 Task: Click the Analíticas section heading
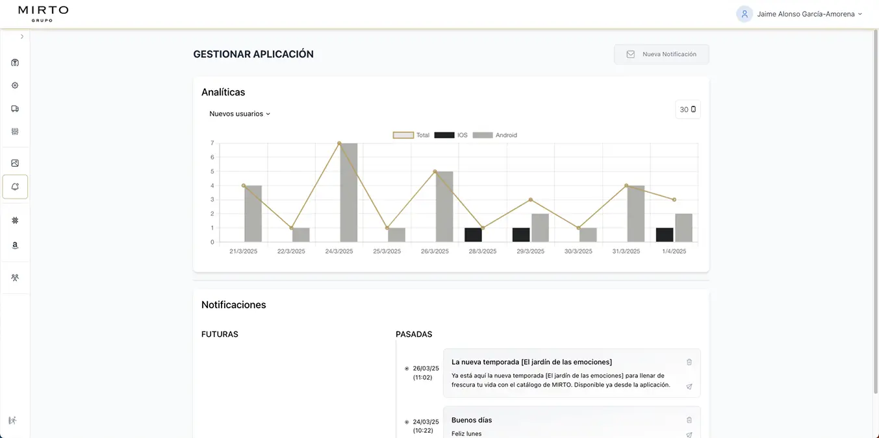223,92
